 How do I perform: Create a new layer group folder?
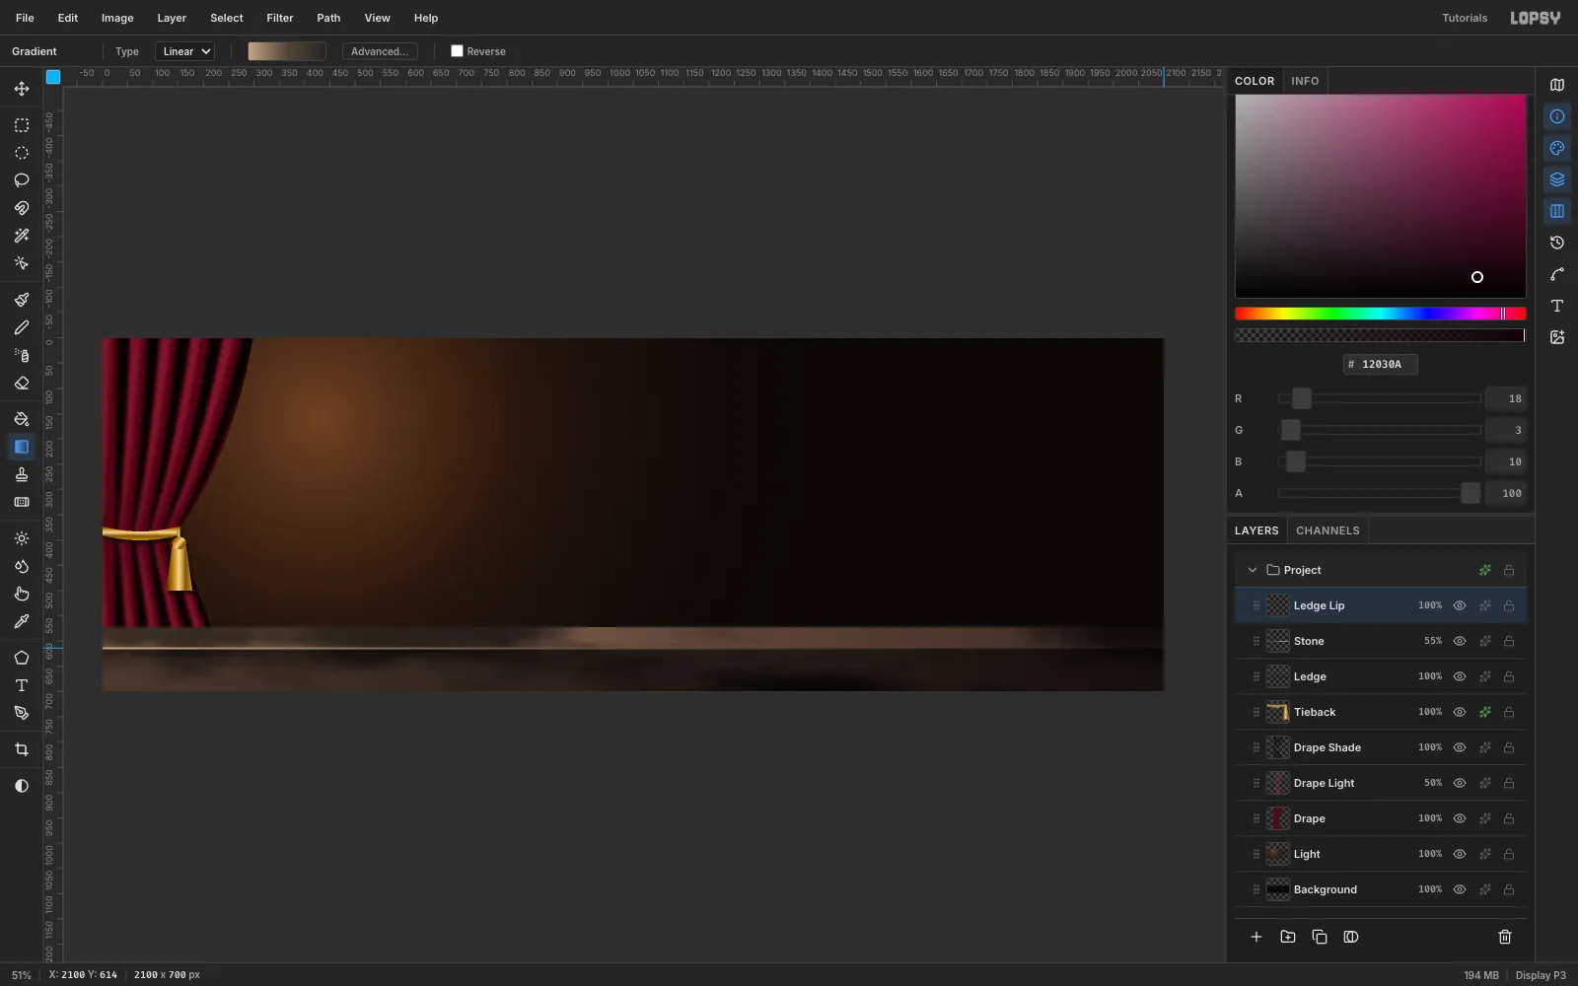tap(1288, 937)
